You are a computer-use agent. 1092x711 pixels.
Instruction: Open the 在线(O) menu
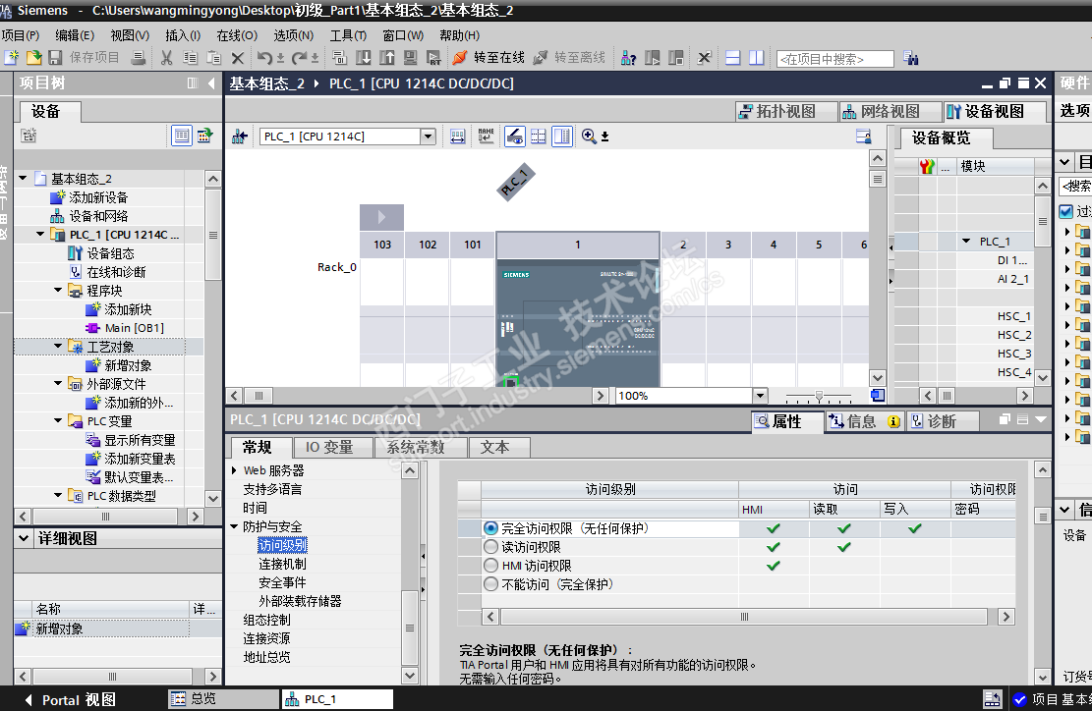[x=237, y=34]
